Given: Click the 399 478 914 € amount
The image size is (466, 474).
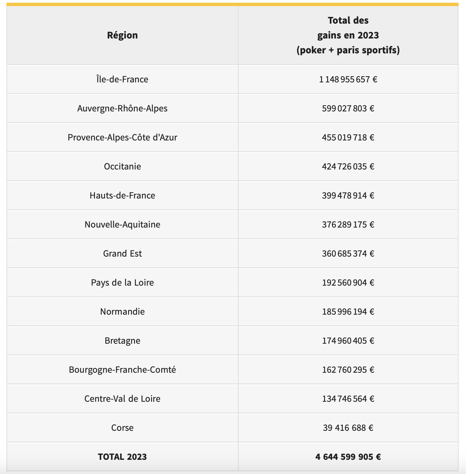Looking at the screenshot, I should [x=348, y=195].
